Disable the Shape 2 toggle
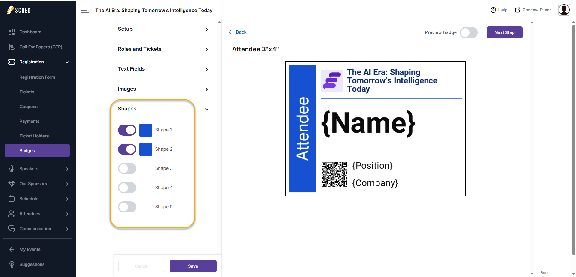576x277 pixels. pyautogui.click(x=127, y=149)
